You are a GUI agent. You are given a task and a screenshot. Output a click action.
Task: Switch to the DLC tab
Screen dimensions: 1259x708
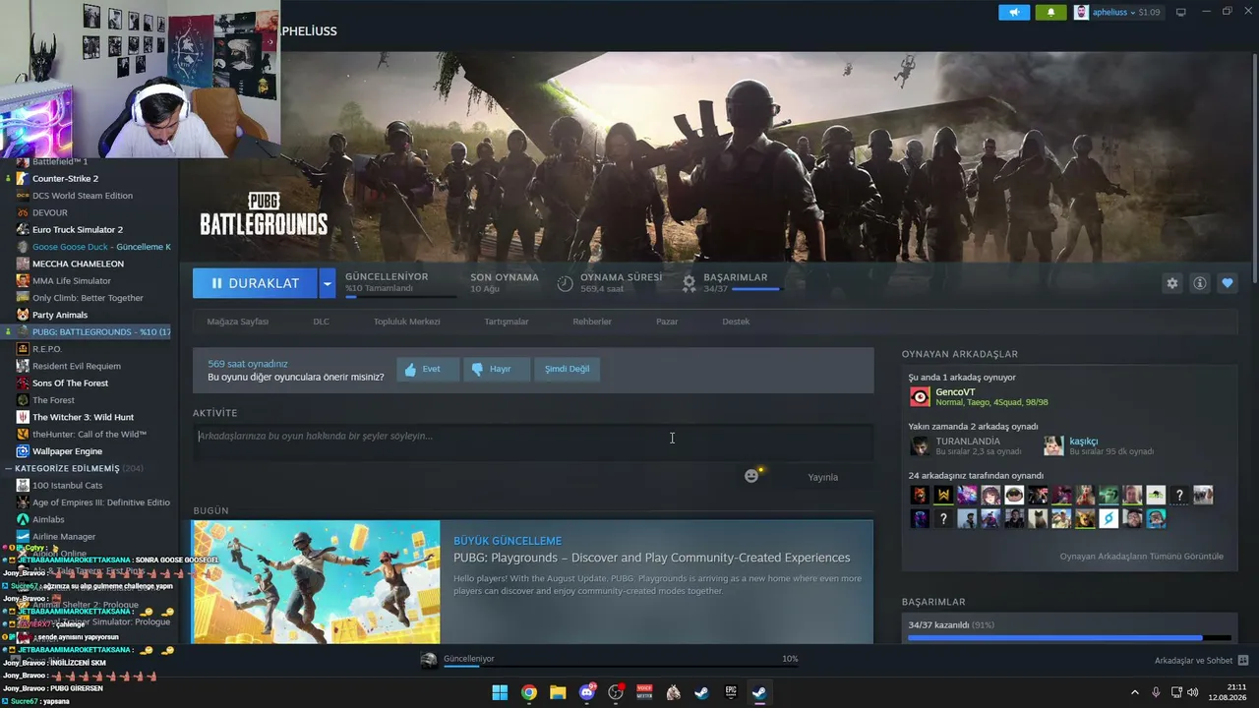tap(321, 322)
